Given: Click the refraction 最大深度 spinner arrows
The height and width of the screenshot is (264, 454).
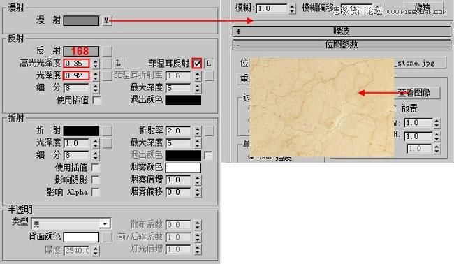Looking at the screenshot, I should 198,143.
